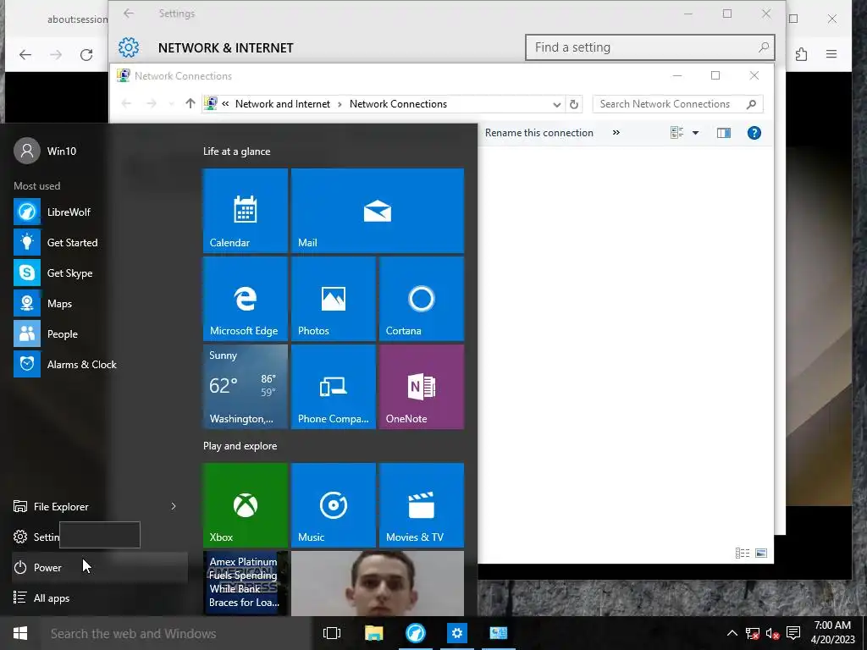Image resolution: width=867 pixels, height=650 pixels.
Task: Expand File Explorer jump list arrow
Action: pos(173,506)
